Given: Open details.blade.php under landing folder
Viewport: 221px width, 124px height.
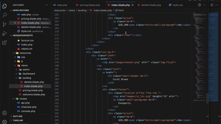Looking at the screenshot, I should click(34, 82).
